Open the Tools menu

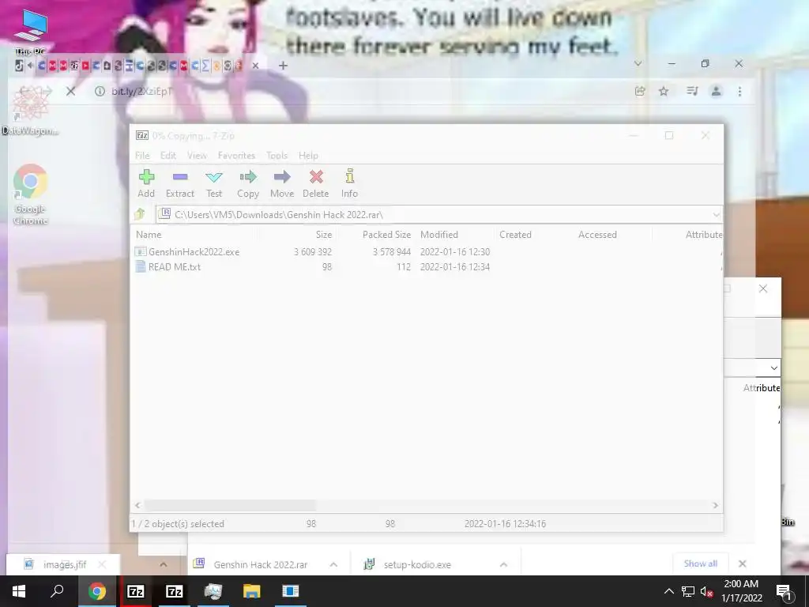(277, 156)
